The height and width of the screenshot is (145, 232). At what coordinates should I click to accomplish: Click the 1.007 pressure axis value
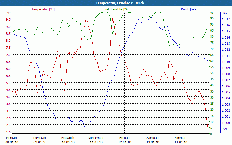point(226,80)
